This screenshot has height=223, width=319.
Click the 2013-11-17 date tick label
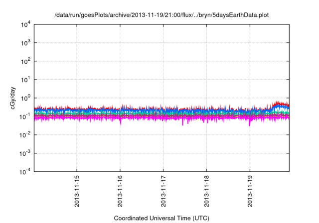click(x=163, y=191)
